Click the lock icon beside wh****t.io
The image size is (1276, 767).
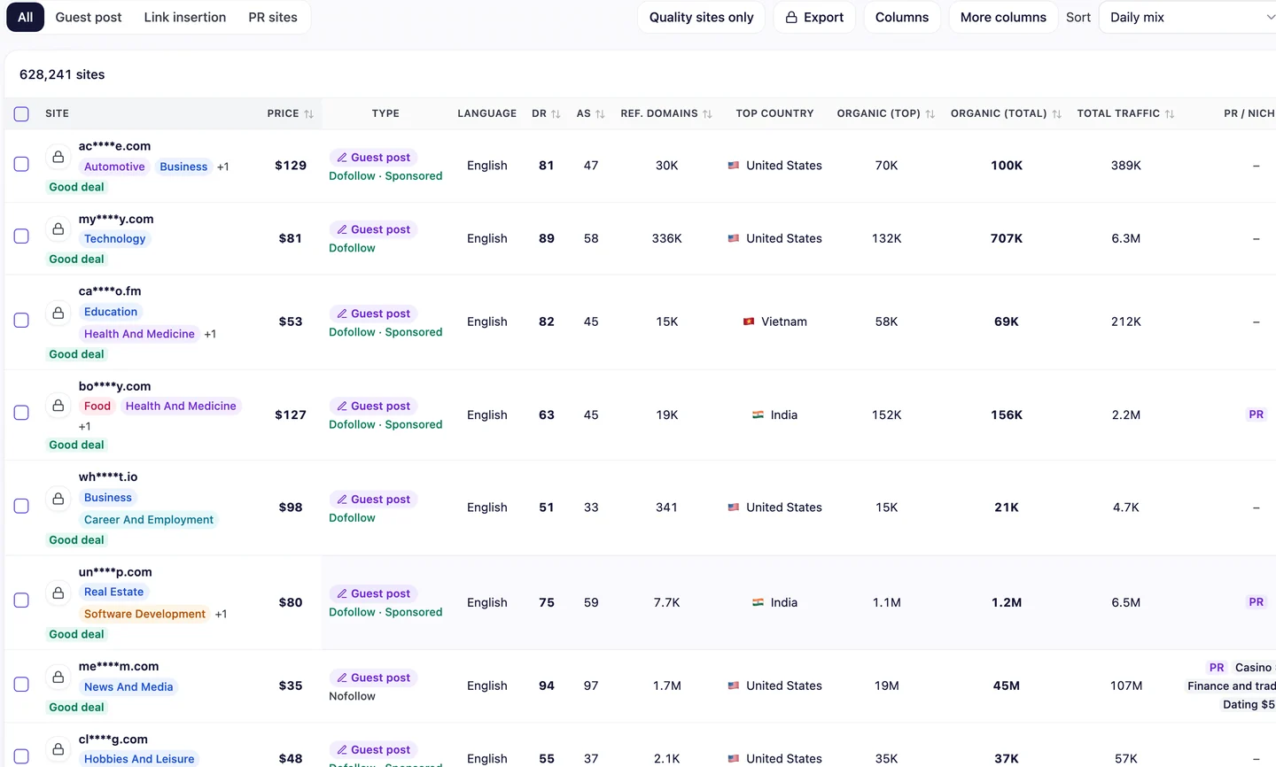tap(58, 499)
